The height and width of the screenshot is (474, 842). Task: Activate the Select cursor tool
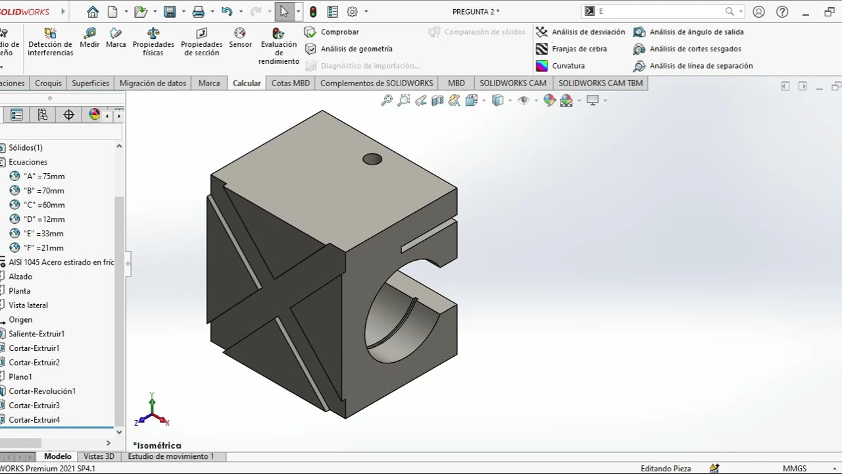284,11
